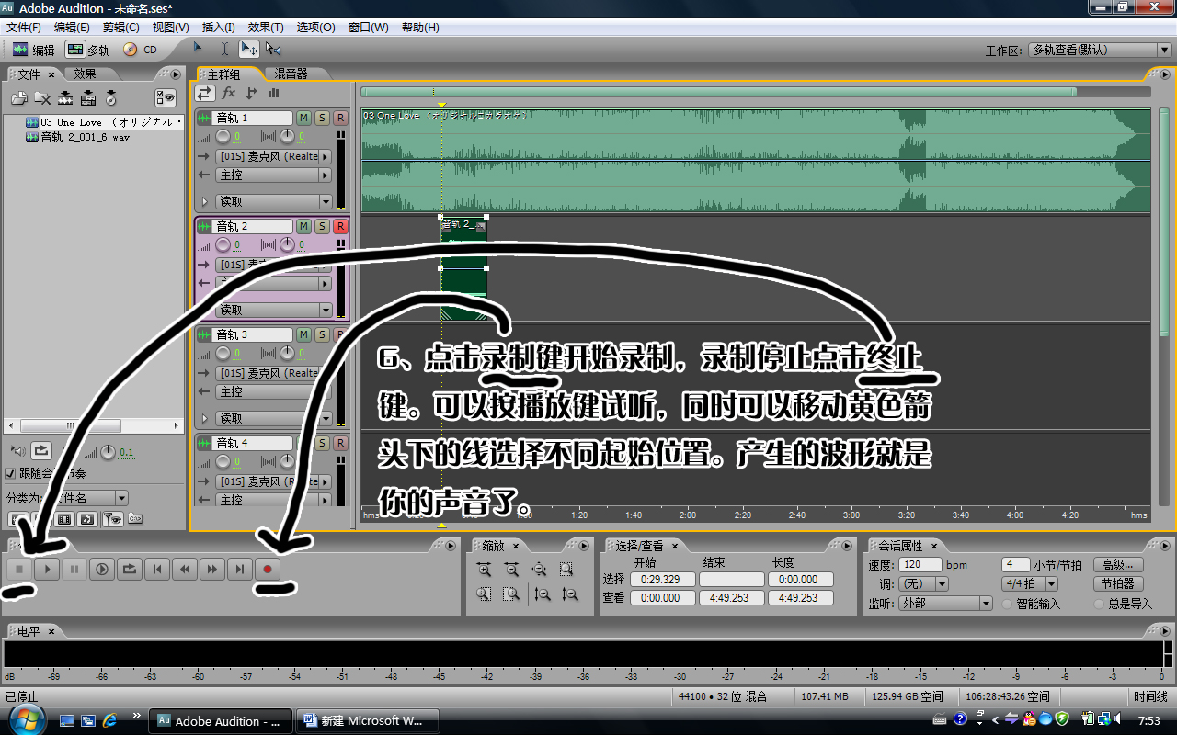Click Zoom Out Full Both Axes icon
The height and width of the screenshot is (735, 1177).
click(539, 570)
